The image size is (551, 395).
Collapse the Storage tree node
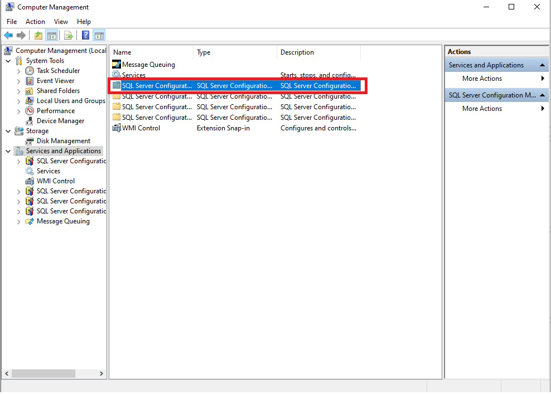pyautogui.click(x=8, y=131)
